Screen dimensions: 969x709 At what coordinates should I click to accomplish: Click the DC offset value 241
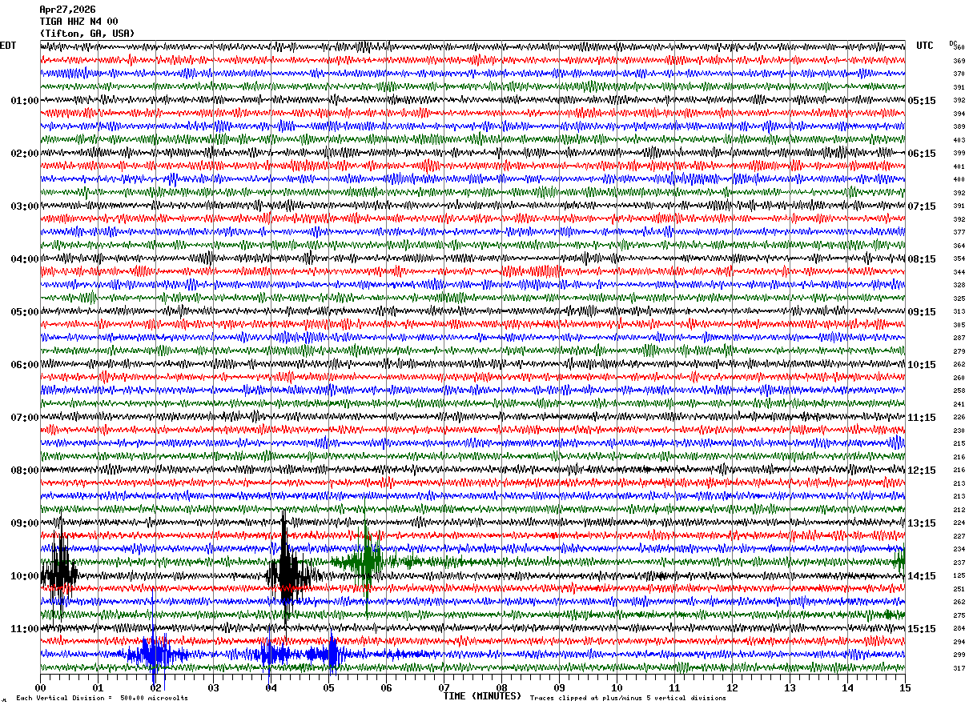959,404
